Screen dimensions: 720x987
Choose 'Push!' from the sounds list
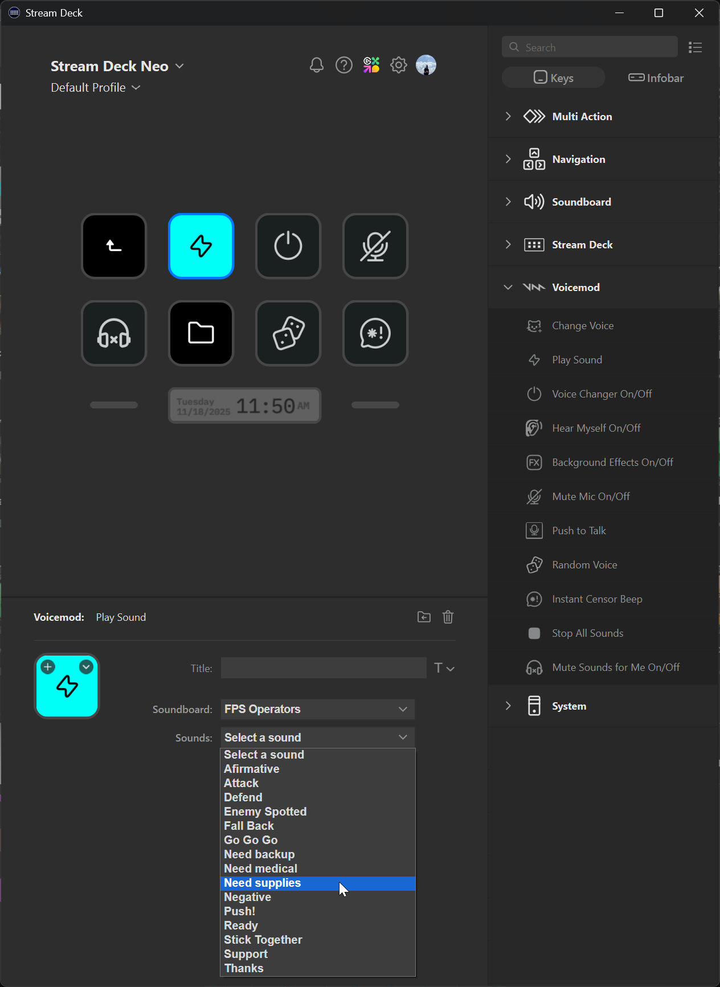[318, 912]
